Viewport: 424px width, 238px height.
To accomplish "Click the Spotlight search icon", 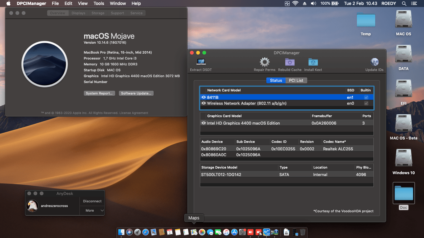I will tap(404, 3).
